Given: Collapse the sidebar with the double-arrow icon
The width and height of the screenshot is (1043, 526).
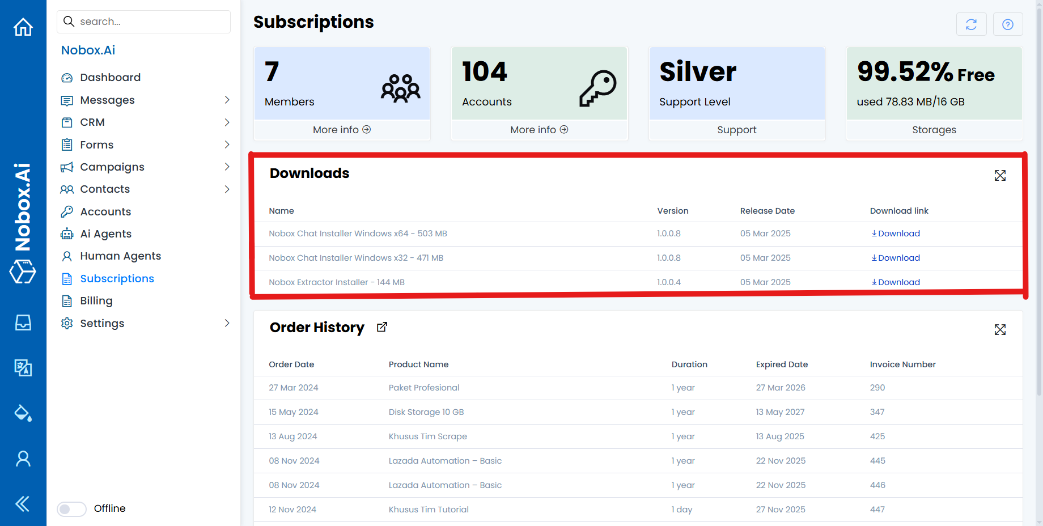Looking at the screenshot, I should click(x=23, y=504).
